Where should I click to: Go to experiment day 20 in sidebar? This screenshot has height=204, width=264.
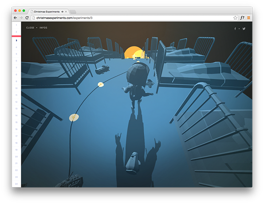[x=16, y=157]
